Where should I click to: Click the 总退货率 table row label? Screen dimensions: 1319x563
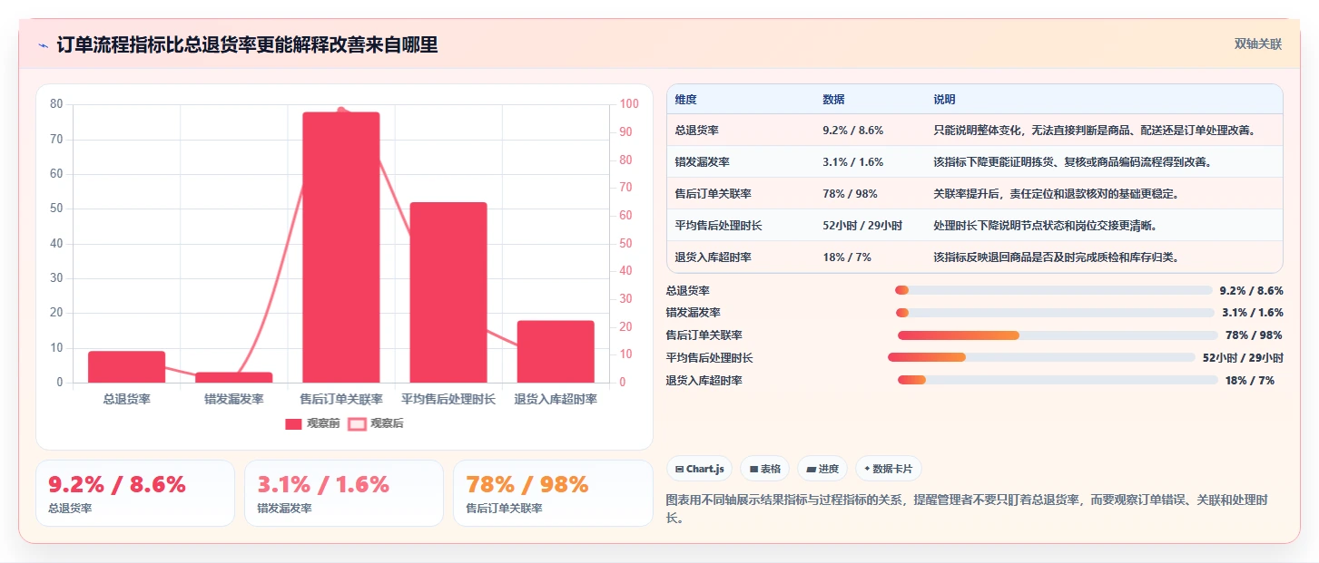(x=697, y=131)
